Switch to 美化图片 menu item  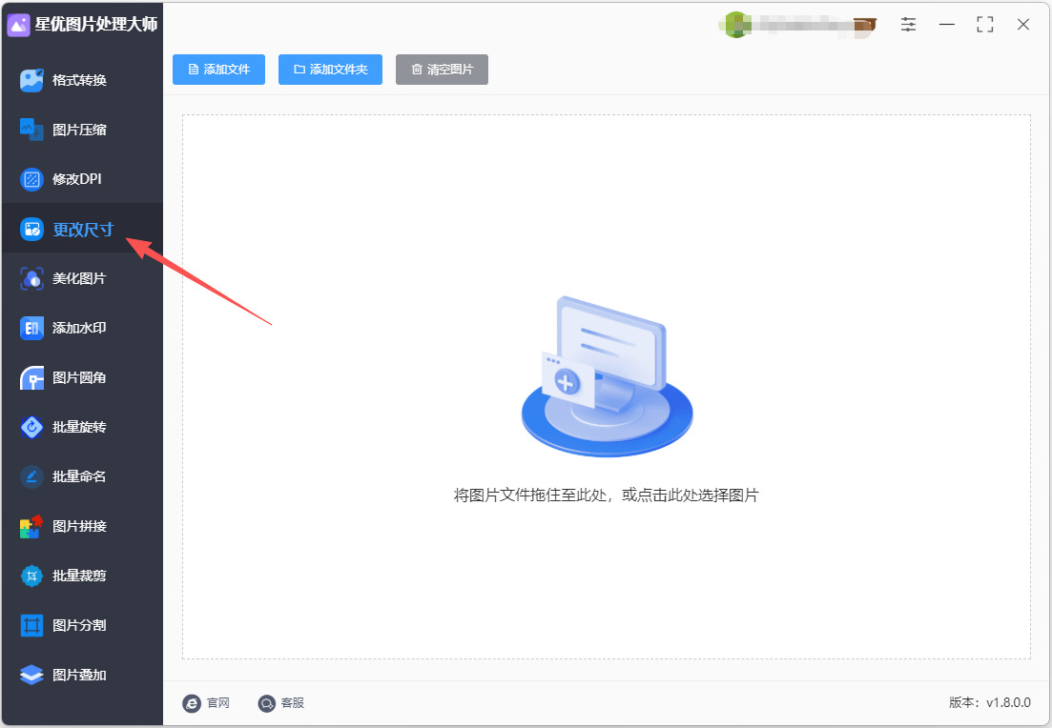pos(82,278)
